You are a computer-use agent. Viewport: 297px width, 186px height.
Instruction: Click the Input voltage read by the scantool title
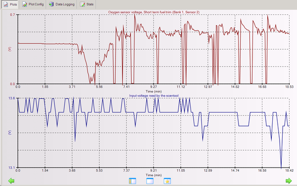(x=154, y=96)
